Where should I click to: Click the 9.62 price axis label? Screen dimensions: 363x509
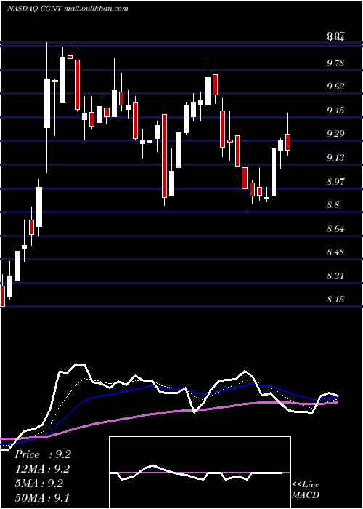(335, 87)
